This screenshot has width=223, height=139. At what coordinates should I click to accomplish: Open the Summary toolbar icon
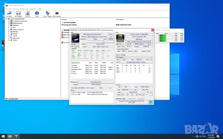(x=9, y=14)
